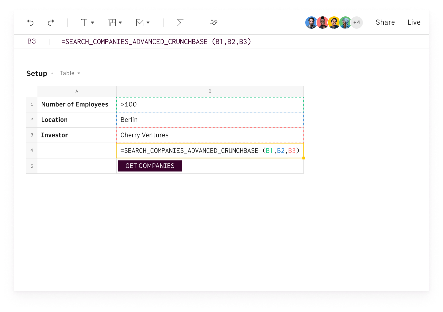Select column A header

click(77, 91)
